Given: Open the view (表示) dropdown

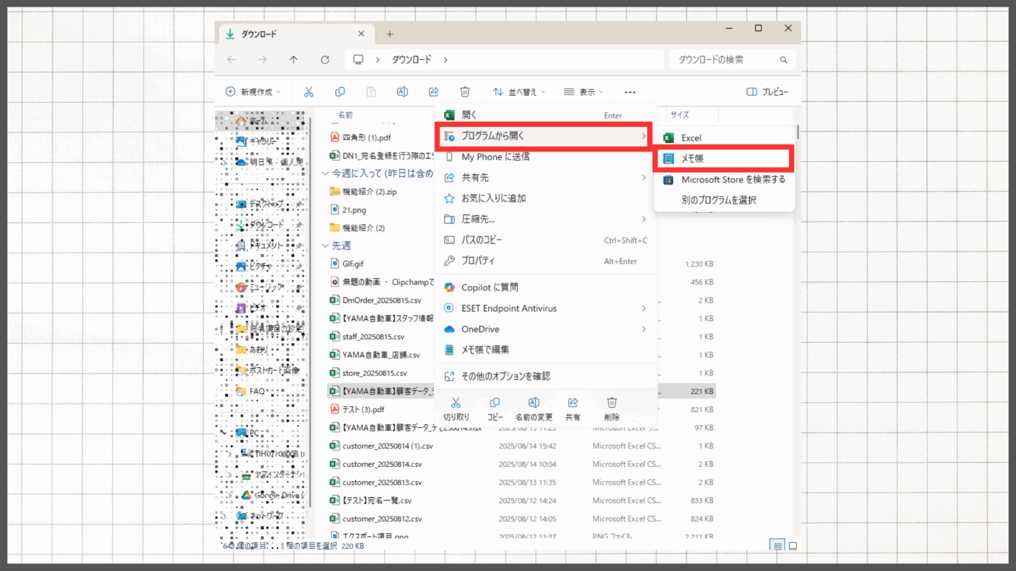Looking at the screenshot, I should click(x=584, y=92).
